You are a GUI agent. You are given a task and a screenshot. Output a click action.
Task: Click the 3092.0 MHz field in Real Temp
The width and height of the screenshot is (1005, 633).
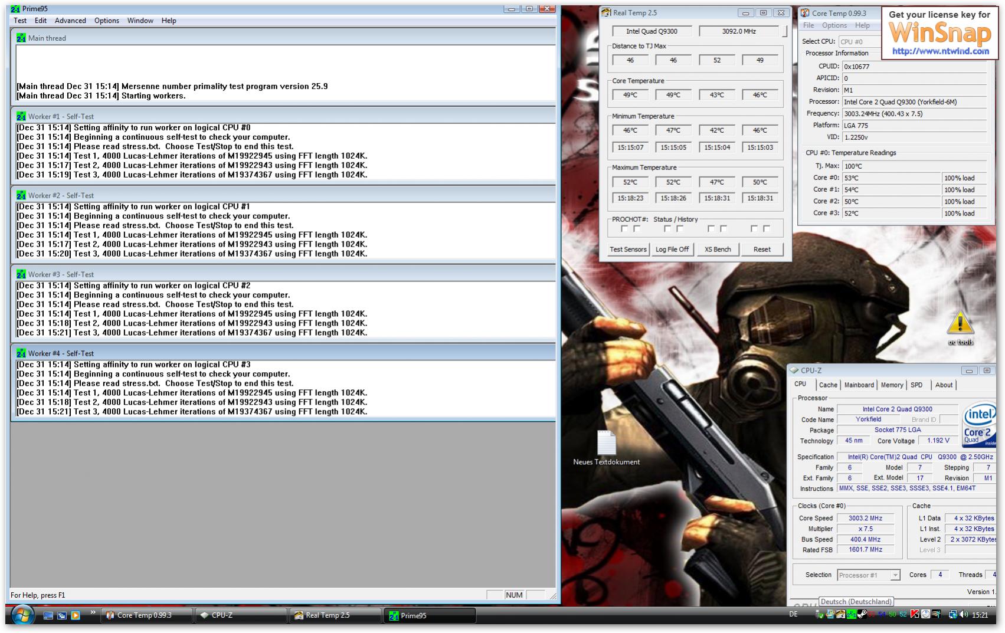tap(739, 31)
